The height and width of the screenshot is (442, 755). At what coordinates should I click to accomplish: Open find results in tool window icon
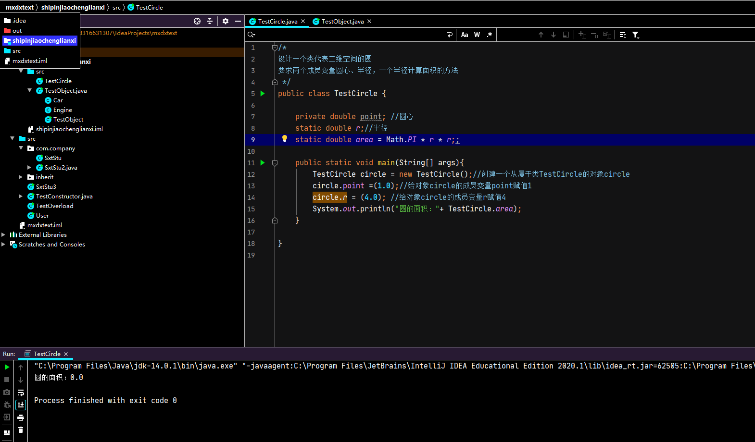(566, 35)
